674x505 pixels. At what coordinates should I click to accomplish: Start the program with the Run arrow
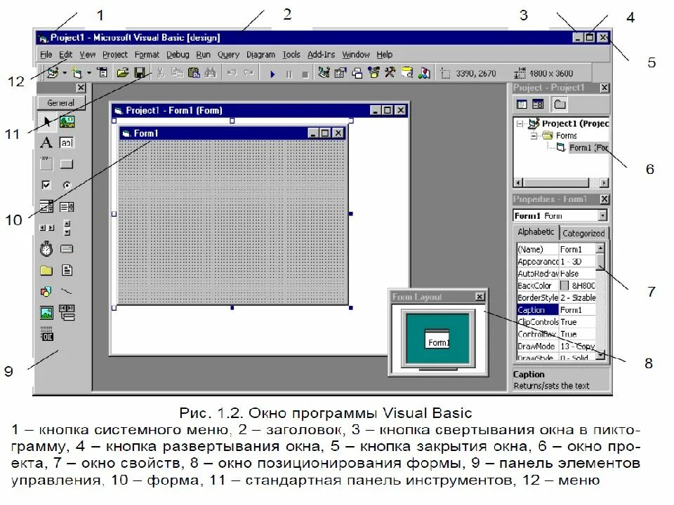click(272, 74)
